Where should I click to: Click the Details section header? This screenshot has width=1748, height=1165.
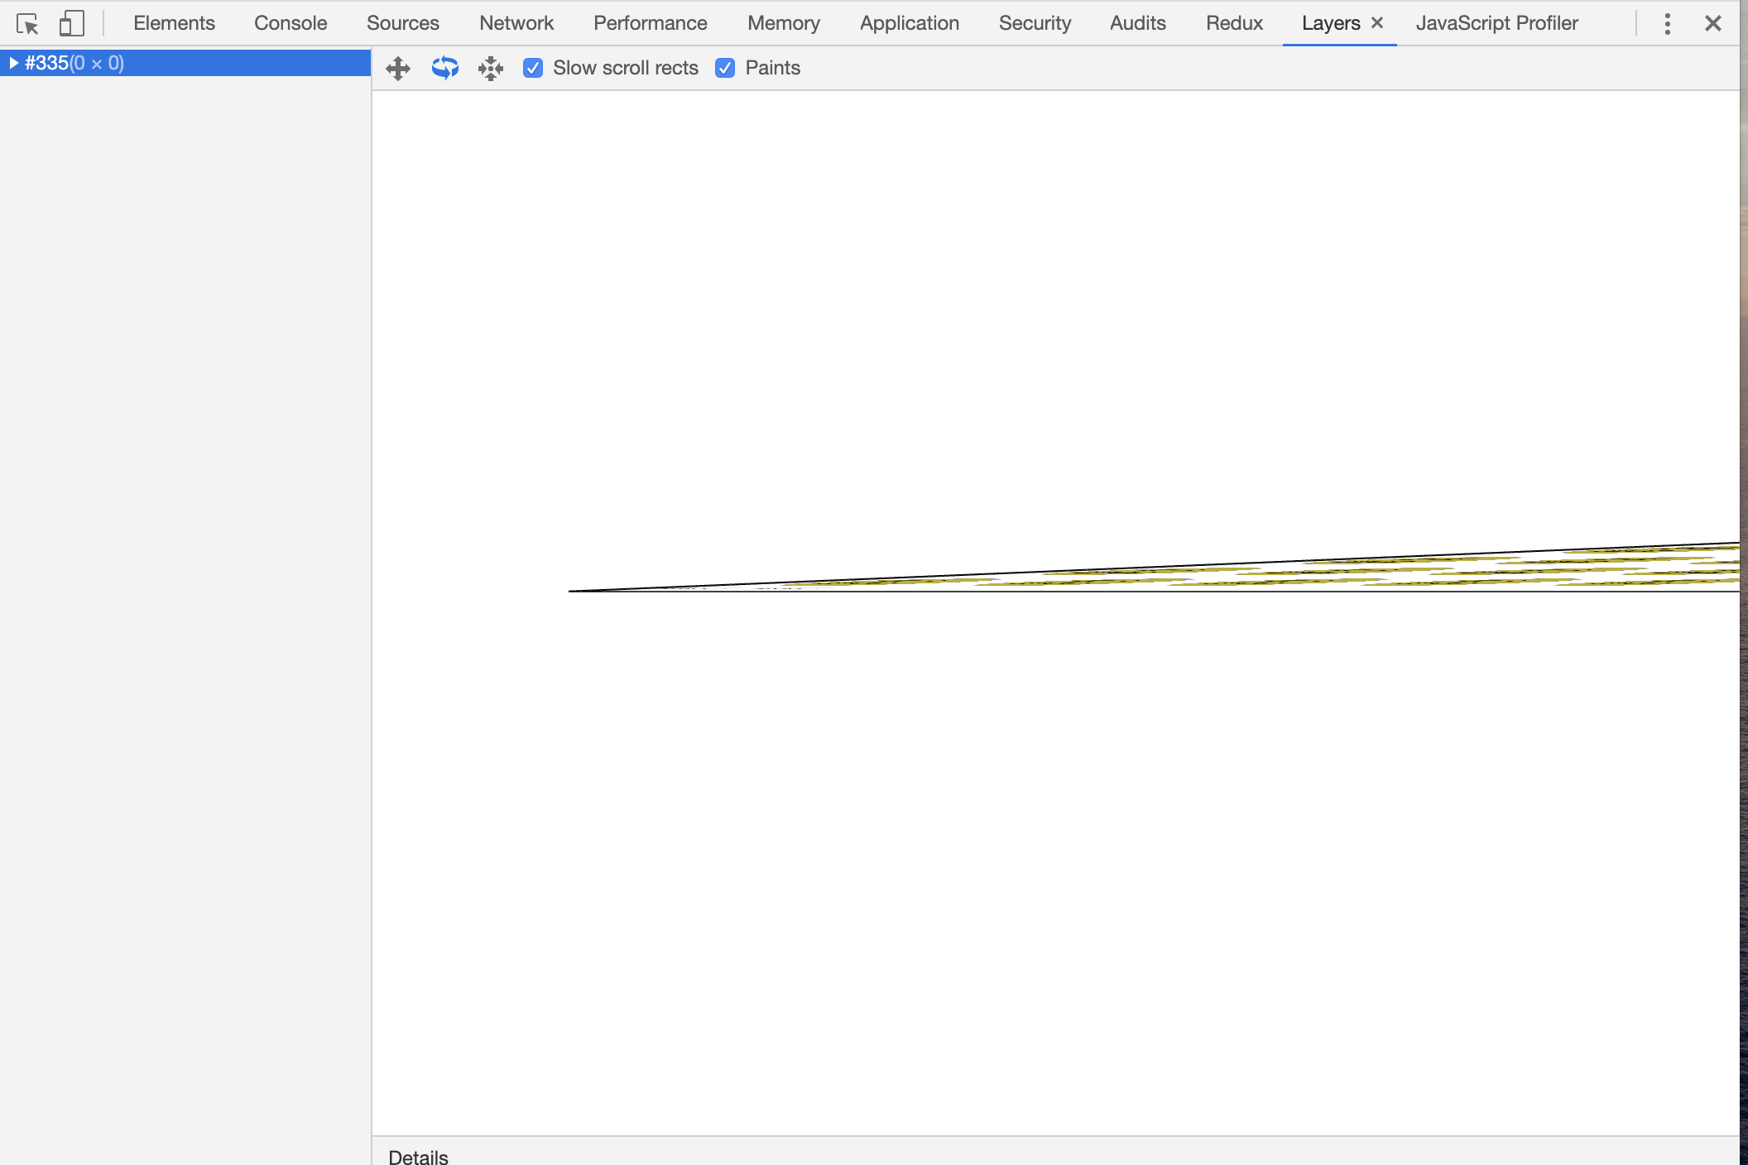[x=418, y=1156]
